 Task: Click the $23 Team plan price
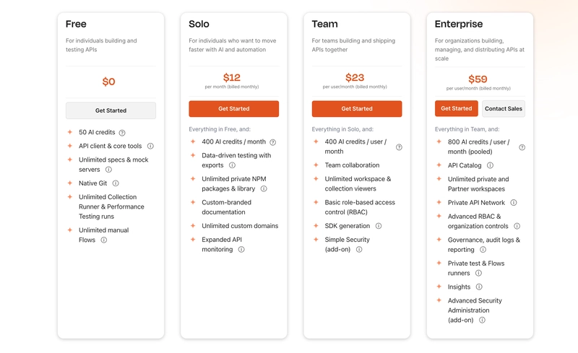(355, 78)
